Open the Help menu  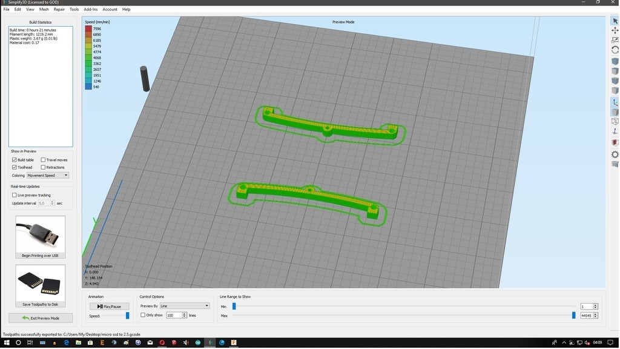(x=126, y=9)
